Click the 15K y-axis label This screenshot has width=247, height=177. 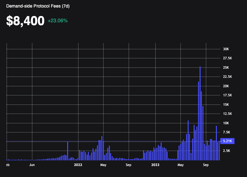(x=226, y=105)
